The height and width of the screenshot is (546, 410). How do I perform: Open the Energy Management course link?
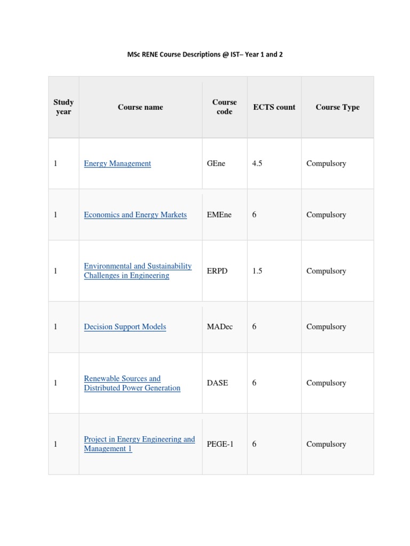(117, 164)
